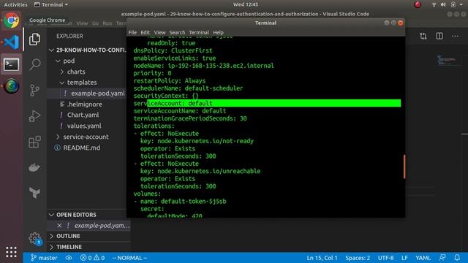The image size is (468, 263).
Task: Click the open changes compare icon
Action: click(x=423, y=36)
